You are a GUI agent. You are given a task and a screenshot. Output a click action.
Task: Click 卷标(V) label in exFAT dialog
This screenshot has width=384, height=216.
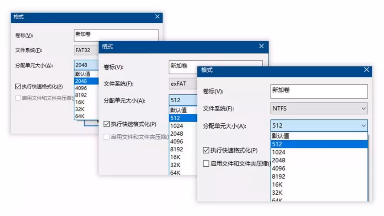113,67
